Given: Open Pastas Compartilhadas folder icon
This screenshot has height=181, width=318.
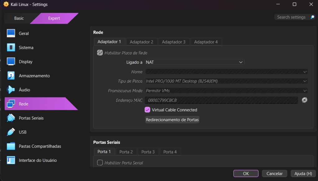Looking at the screenshot, I should pos(11,146).
